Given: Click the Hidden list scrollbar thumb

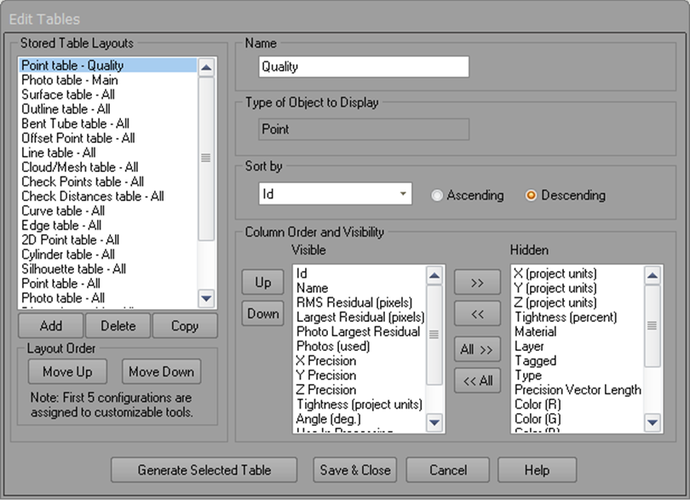Looking at the screenshot, I should click(653, 325).
